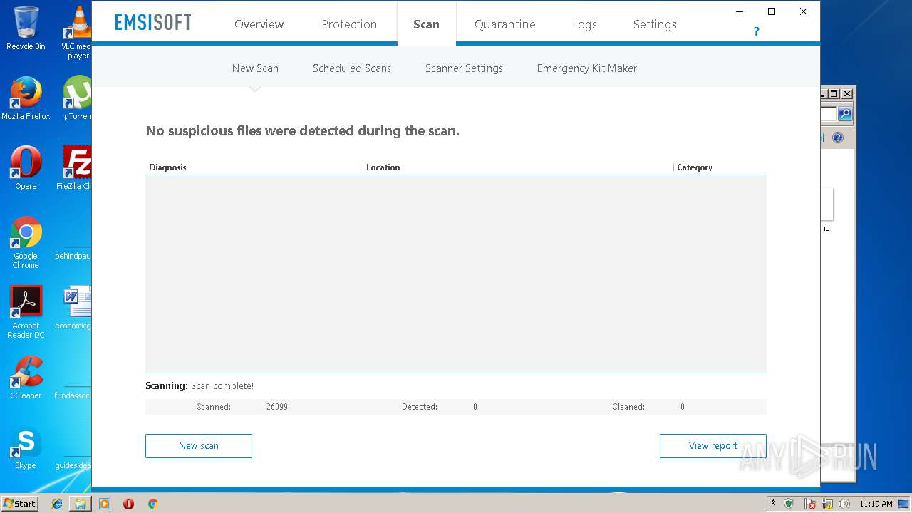Image resolution: width=912 pixels, height=513 pixels.
Task: Select the Scan tab
Action: click(426, 24)
